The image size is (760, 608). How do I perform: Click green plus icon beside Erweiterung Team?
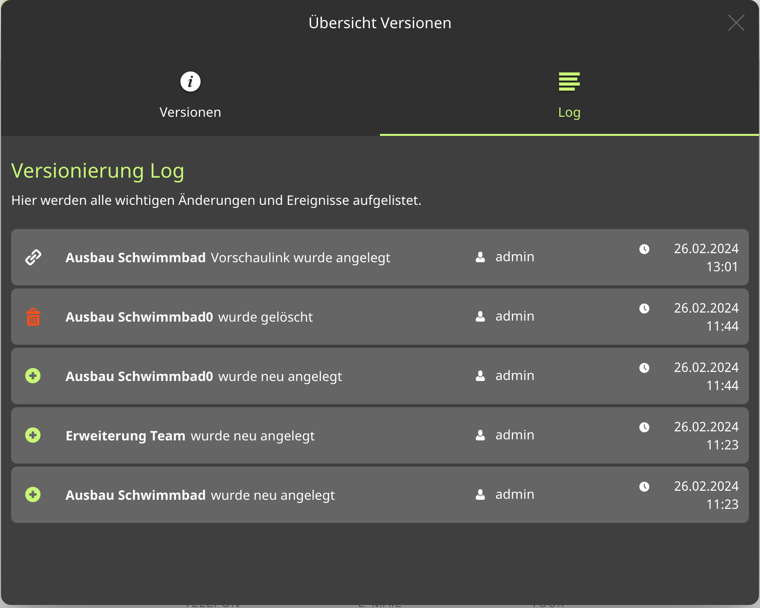point(33,435)
